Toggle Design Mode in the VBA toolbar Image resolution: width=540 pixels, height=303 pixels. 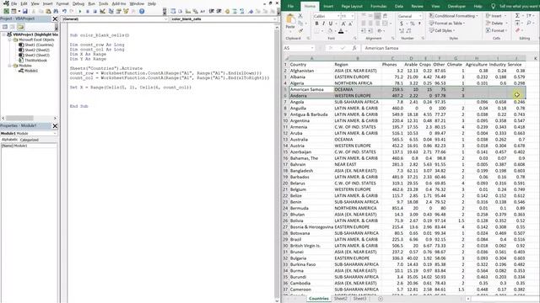pyautogui.click(x=102, y=11)
